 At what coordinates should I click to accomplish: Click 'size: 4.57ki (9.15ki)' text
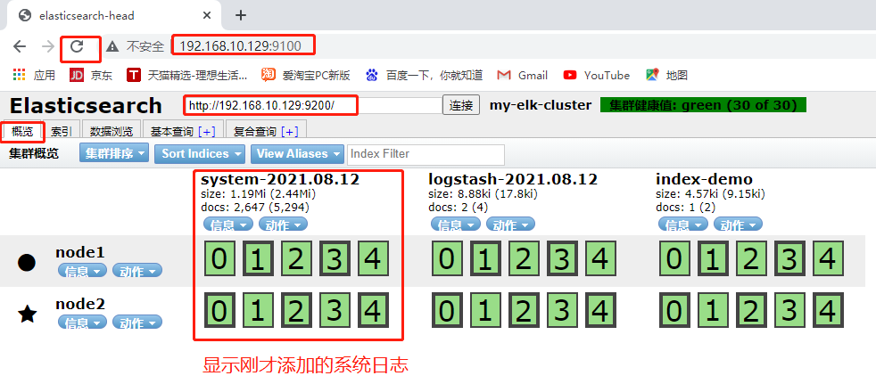[710, 194]
